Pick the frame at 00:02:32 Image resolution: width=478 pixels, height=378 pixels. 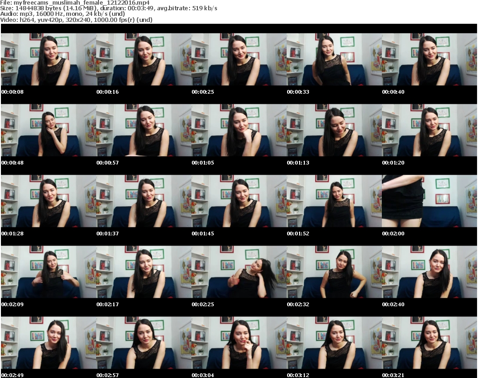tap(334, 272)
